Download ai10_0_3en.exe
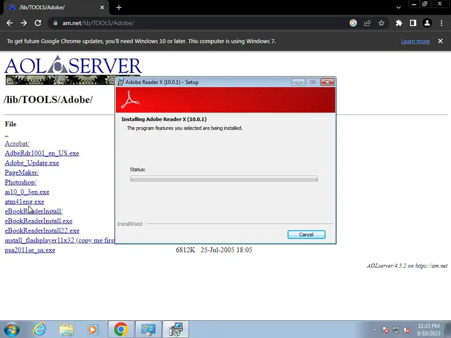Screen dimensions: 451x338 (x=27, y=192)
